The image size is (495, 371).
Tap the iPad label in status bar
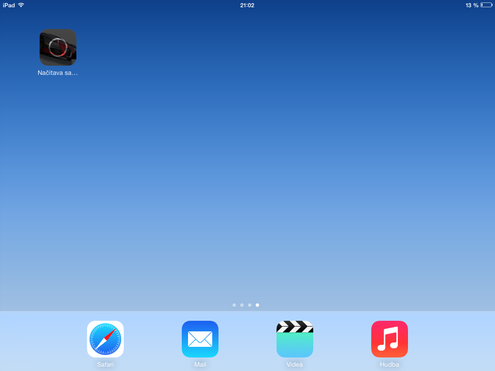(9, 5)
